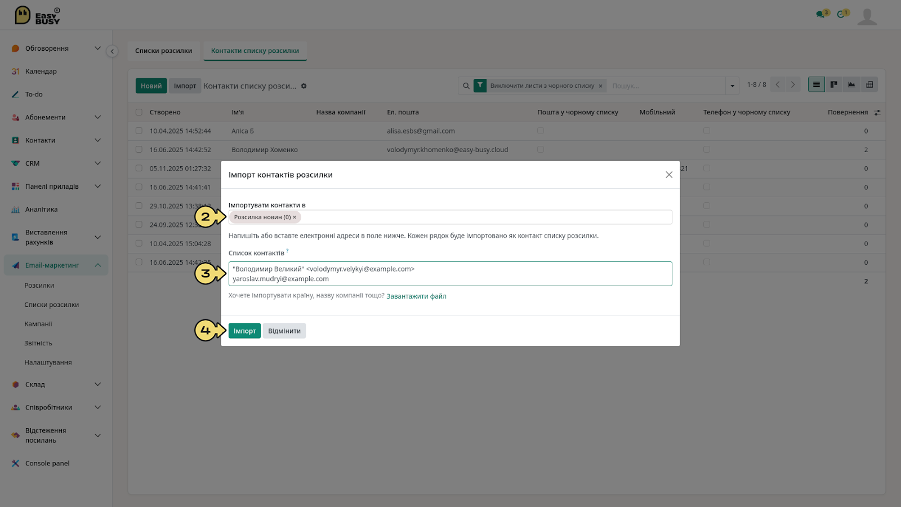Open Контакти списку розсилки tab
Viewport: 901px width, 507px height.
coord(255,51)
